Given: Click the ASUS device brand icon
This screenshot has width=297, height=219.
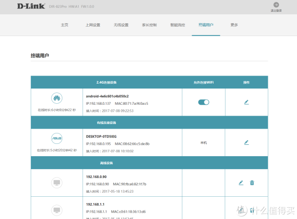Looking at the screenshot, I should [56, 138].
